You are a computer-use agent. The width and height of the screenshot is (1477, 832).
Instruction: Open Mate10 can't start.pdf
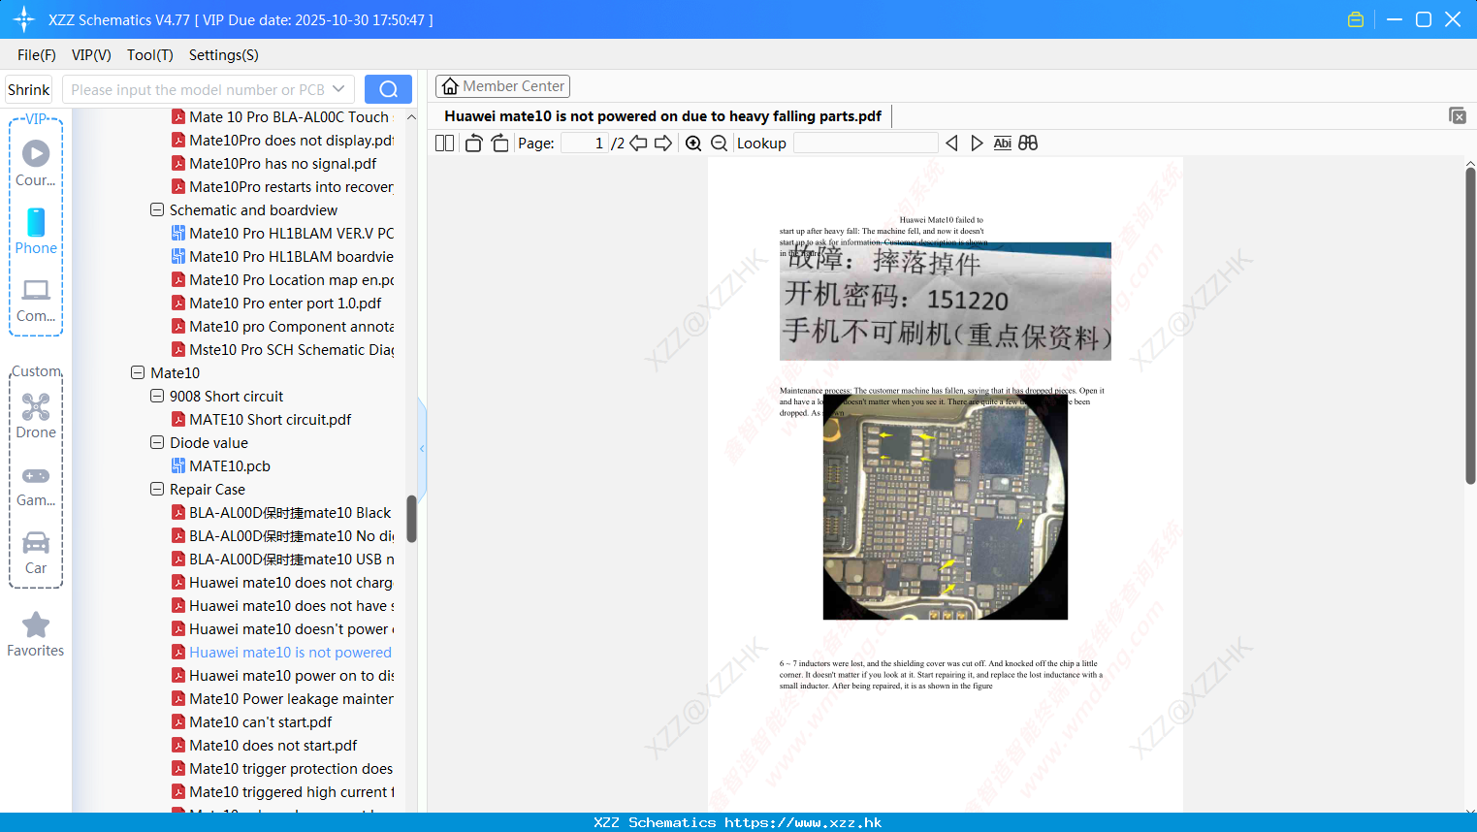click(x=252, y=721)
